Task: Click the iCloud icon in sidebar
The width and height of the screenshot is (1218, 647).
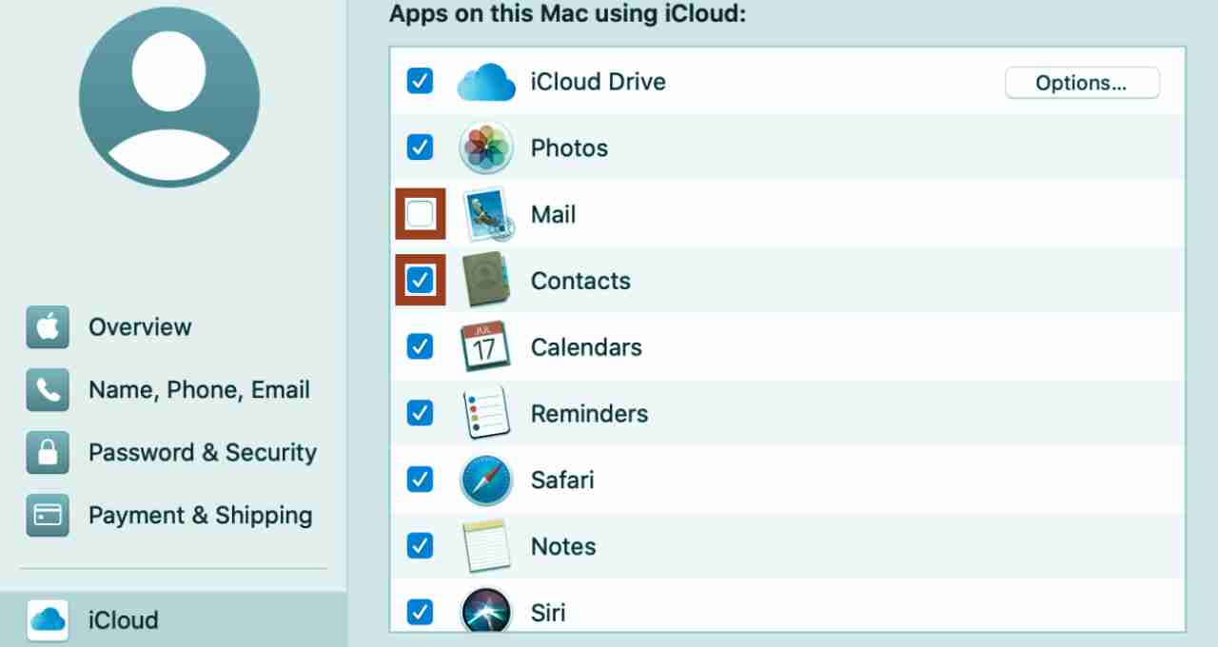Action: click(48, 620)
